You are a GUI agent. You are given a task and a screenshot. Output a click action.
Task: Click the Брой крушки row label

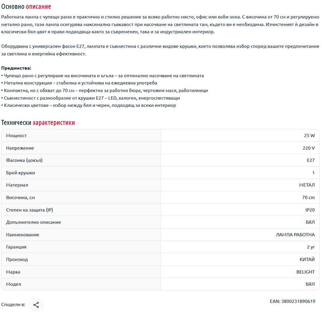20,172
